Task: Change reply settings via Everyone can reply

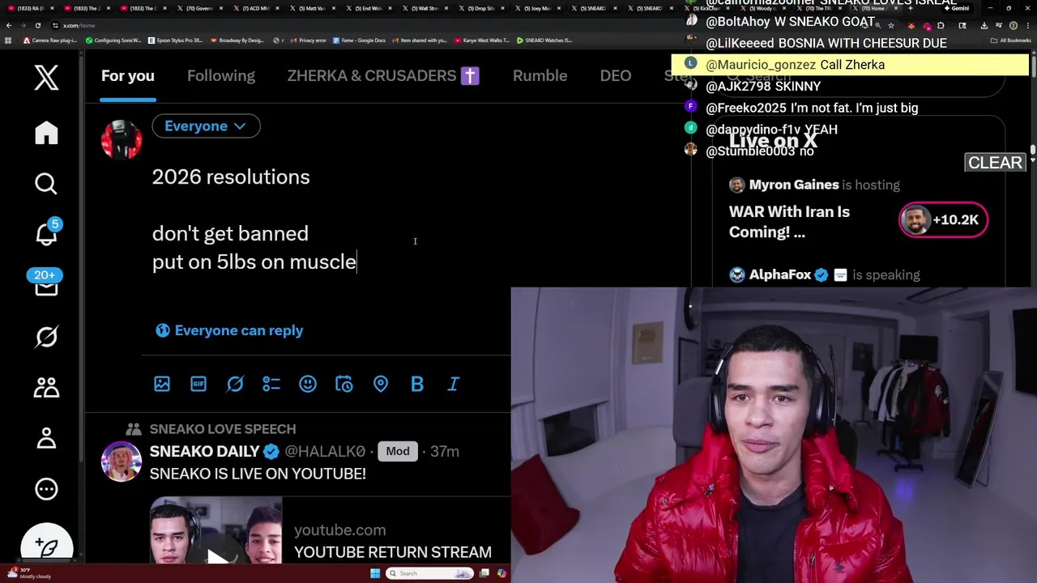Action: click(x=229, y=330)
